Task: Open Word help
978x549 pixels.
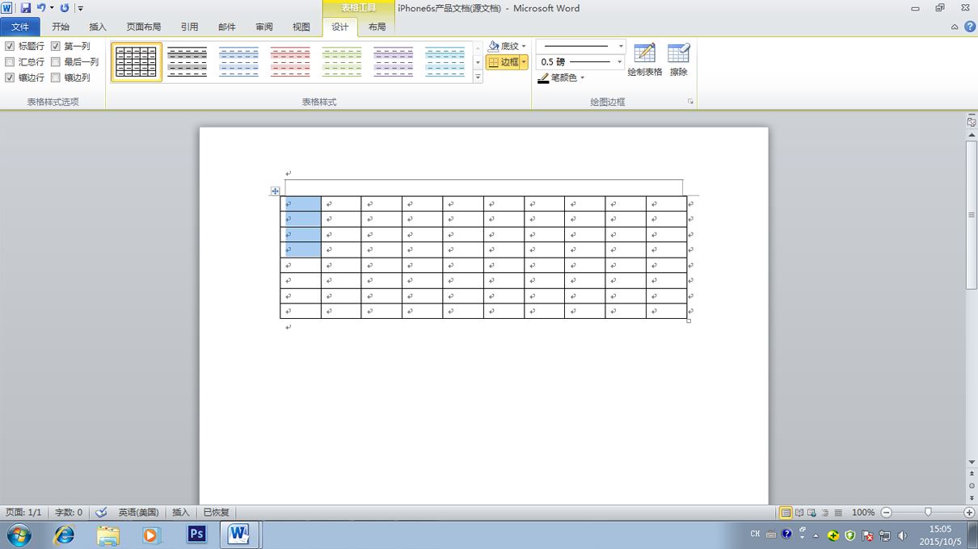Action: point(969,27)
